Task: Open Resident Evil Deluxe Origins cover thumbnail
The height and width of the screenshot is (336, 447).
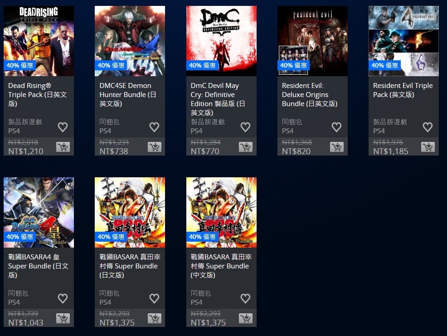Action: 312,41
